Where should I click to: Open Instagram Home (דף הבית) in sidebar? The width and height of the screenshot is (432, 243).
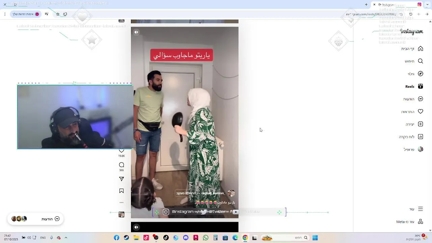[x=412, y=49]
